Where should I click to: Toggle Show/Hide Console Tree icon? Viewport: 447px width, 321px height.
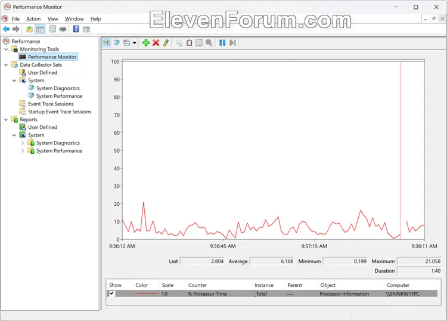(40, 29)
